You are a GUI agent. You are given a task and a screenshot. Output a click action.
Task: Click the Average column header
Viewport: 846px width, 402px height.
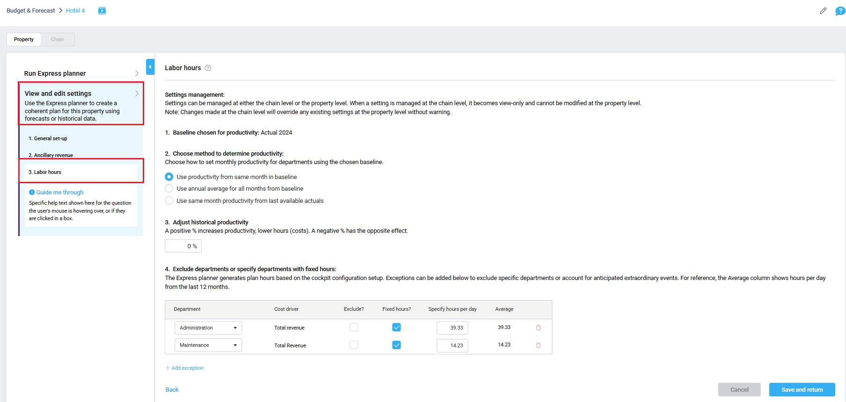pyautogui.click(x=504, y=309)
